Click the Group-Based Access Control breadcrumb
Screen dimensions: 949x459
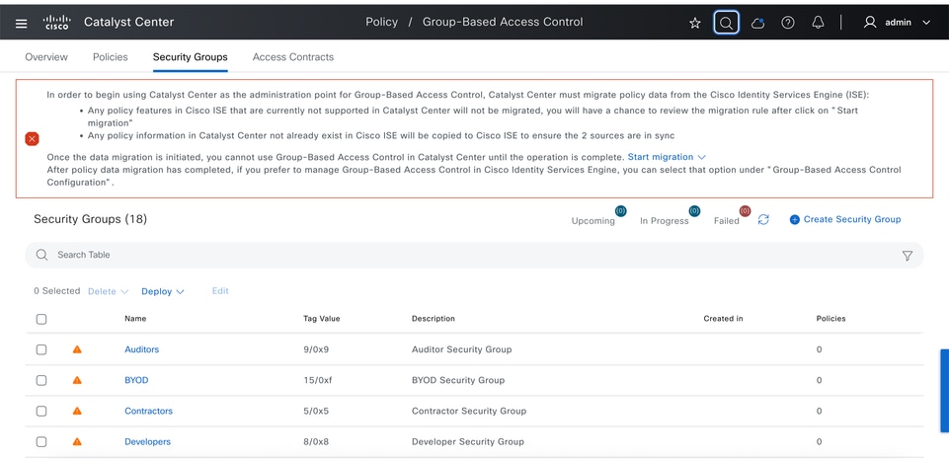click(x=503, y=23)
